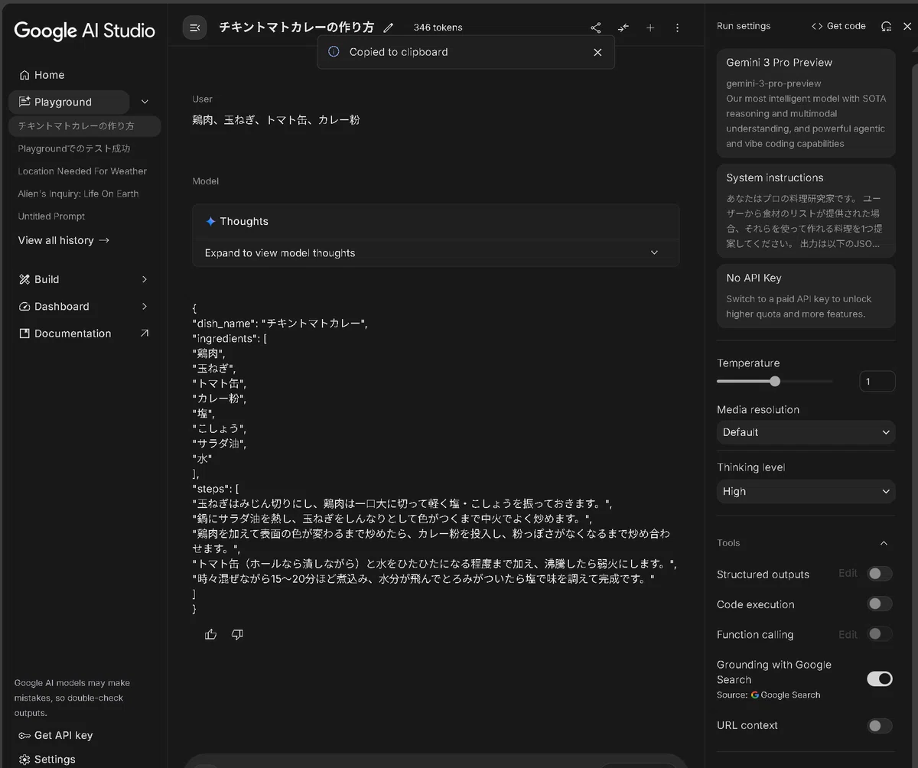Go to Home in the sidebar

click(41, 75)
